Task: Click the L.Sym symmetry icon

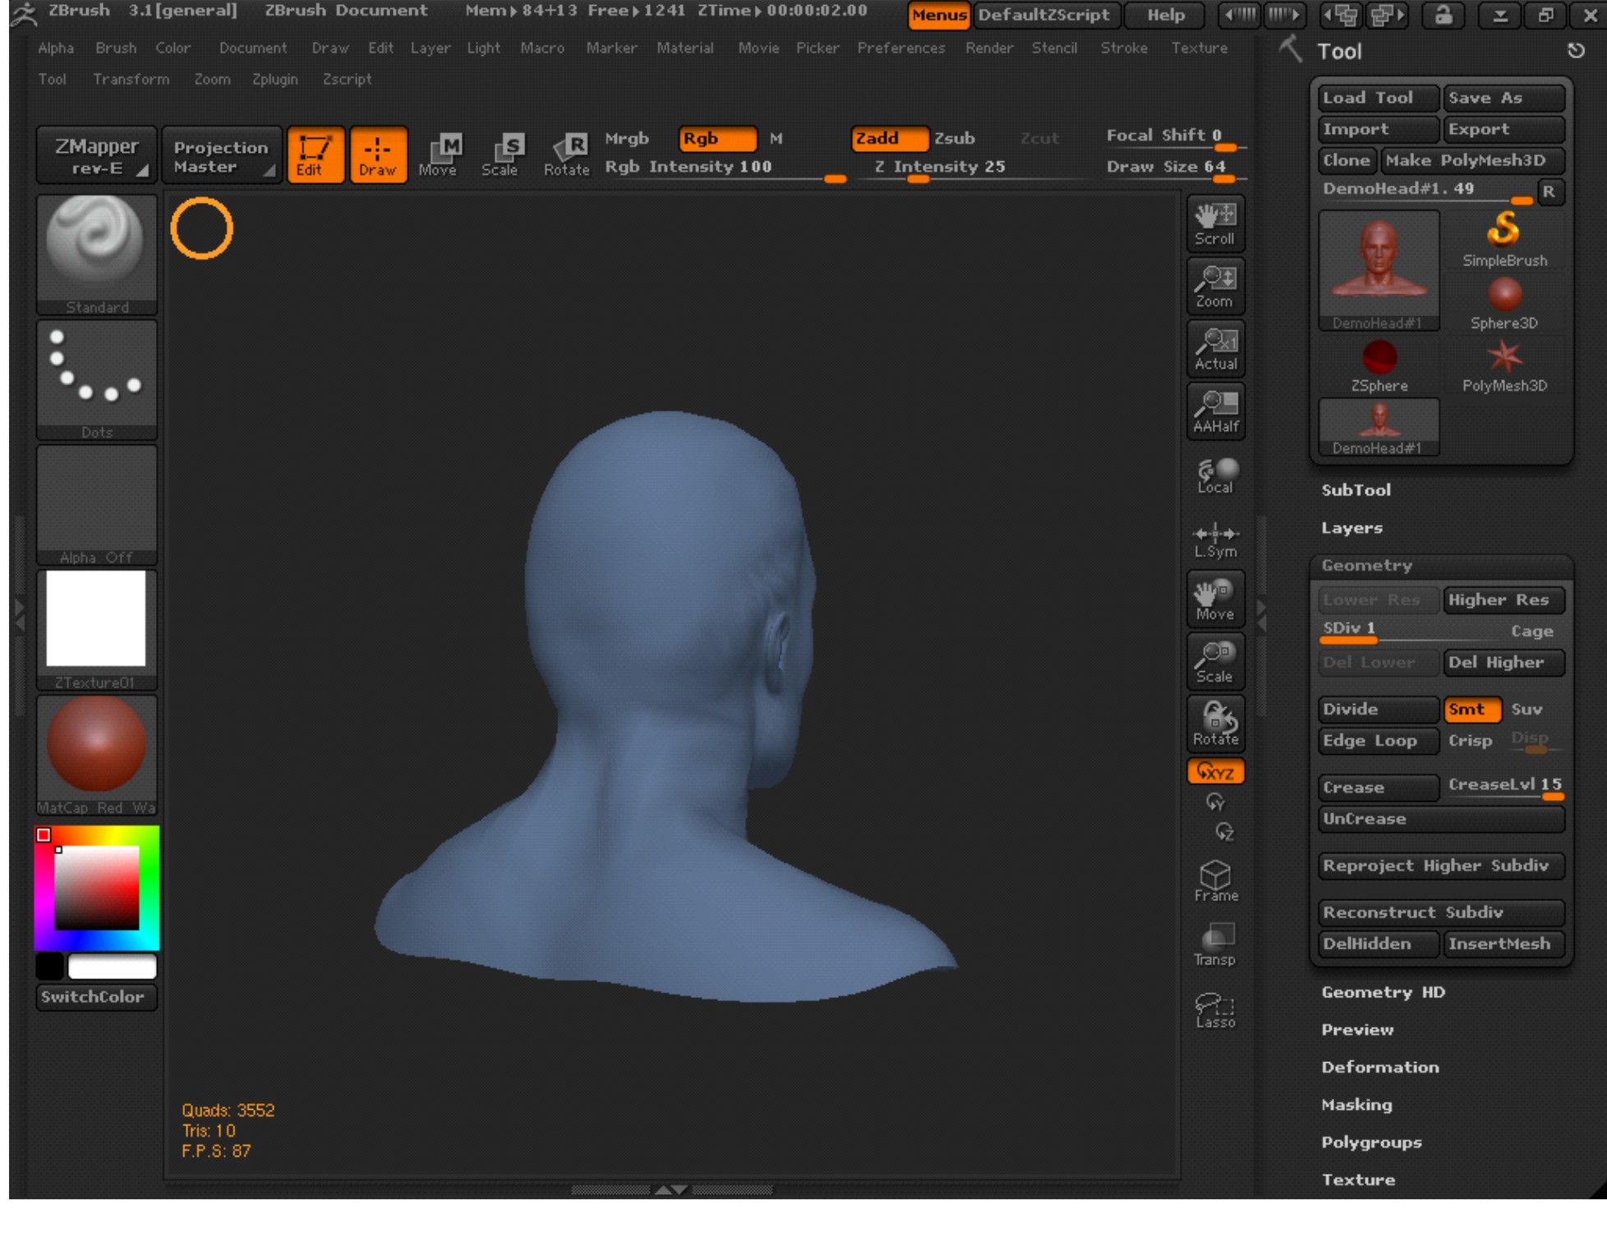Action: 1215,541
